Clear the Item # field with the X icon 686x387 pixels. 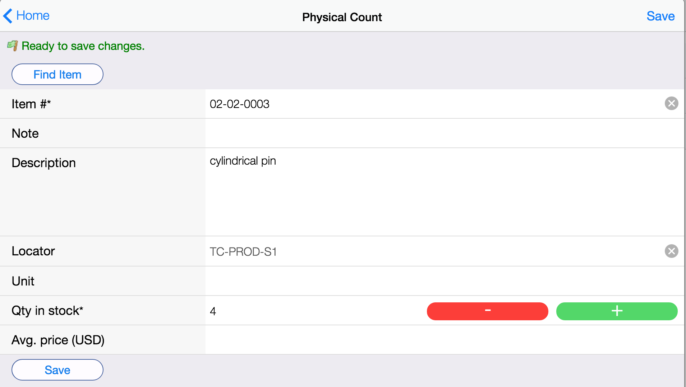click(x=671, y=104)
